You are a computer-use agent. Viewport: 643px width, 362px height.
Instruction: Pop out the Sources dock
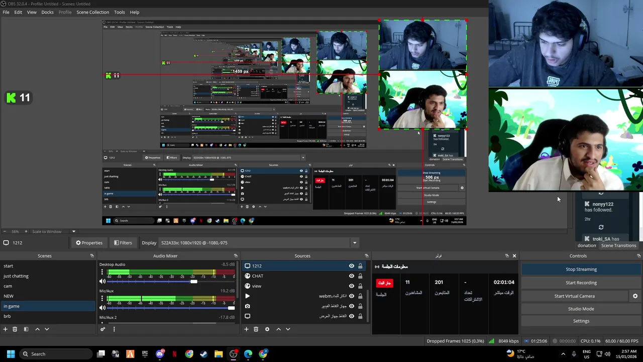click(x=366, y=256)
